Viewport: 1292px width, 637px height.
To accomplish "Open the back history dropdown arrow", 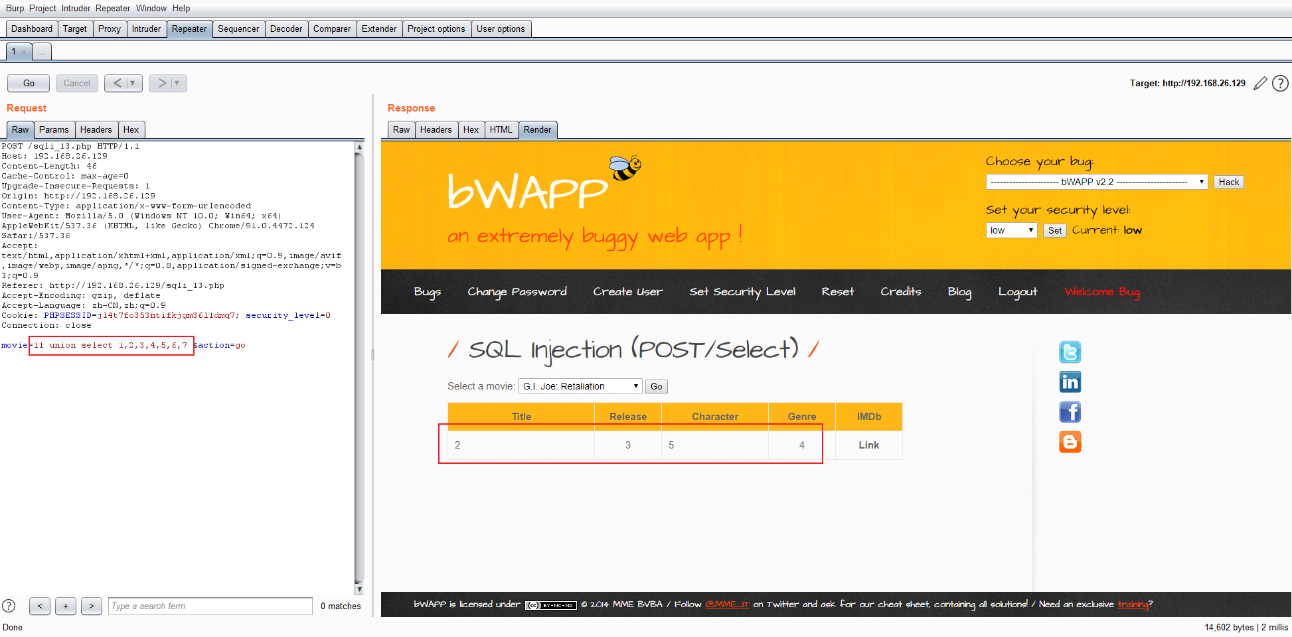I will 133,83.
